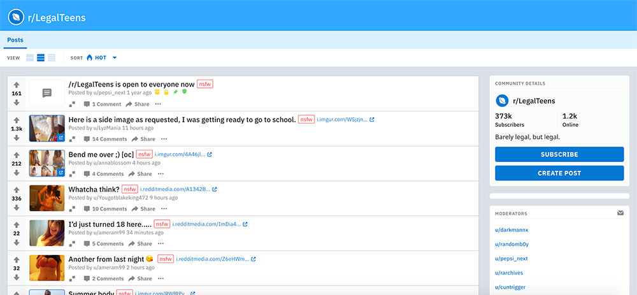This screenshot has height=295, width=637.
Task: Open more options on the u/pepsi_next post
Action: (158, 104)
